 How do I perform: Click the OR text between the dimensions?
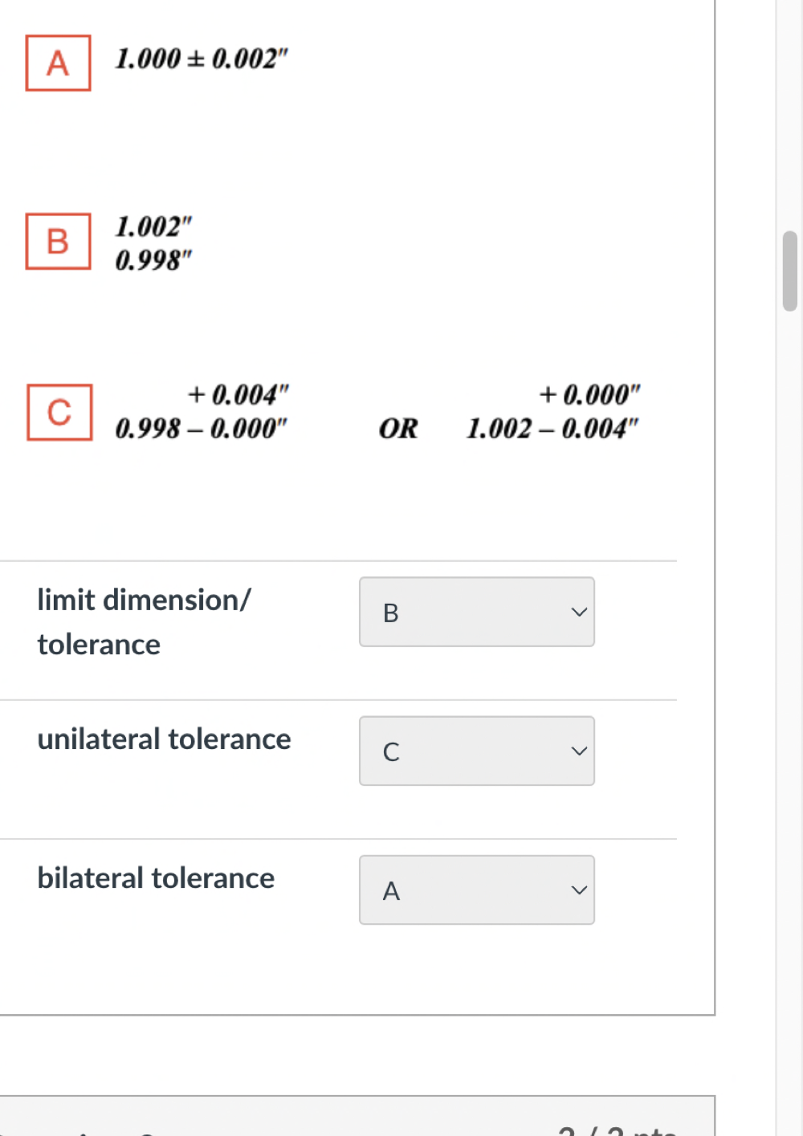(x=398, y=429)
